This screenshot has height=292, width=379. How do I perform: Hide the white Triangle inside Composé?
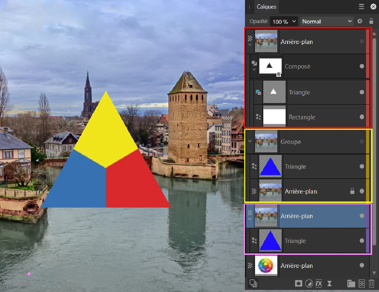coord(361,92)
